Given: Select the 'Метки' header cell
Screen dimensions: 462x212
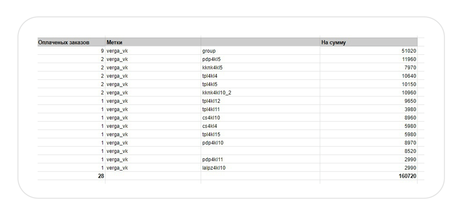Looking at the screenshot, I should (x=114, y=42).
